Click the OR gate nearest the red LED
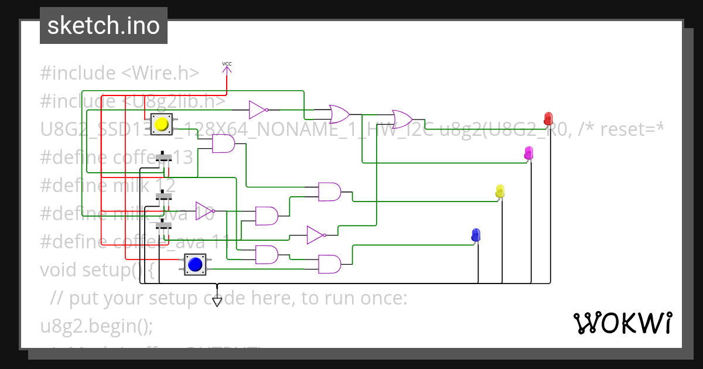This screenshot has width=703, height=369. [402, 119]
